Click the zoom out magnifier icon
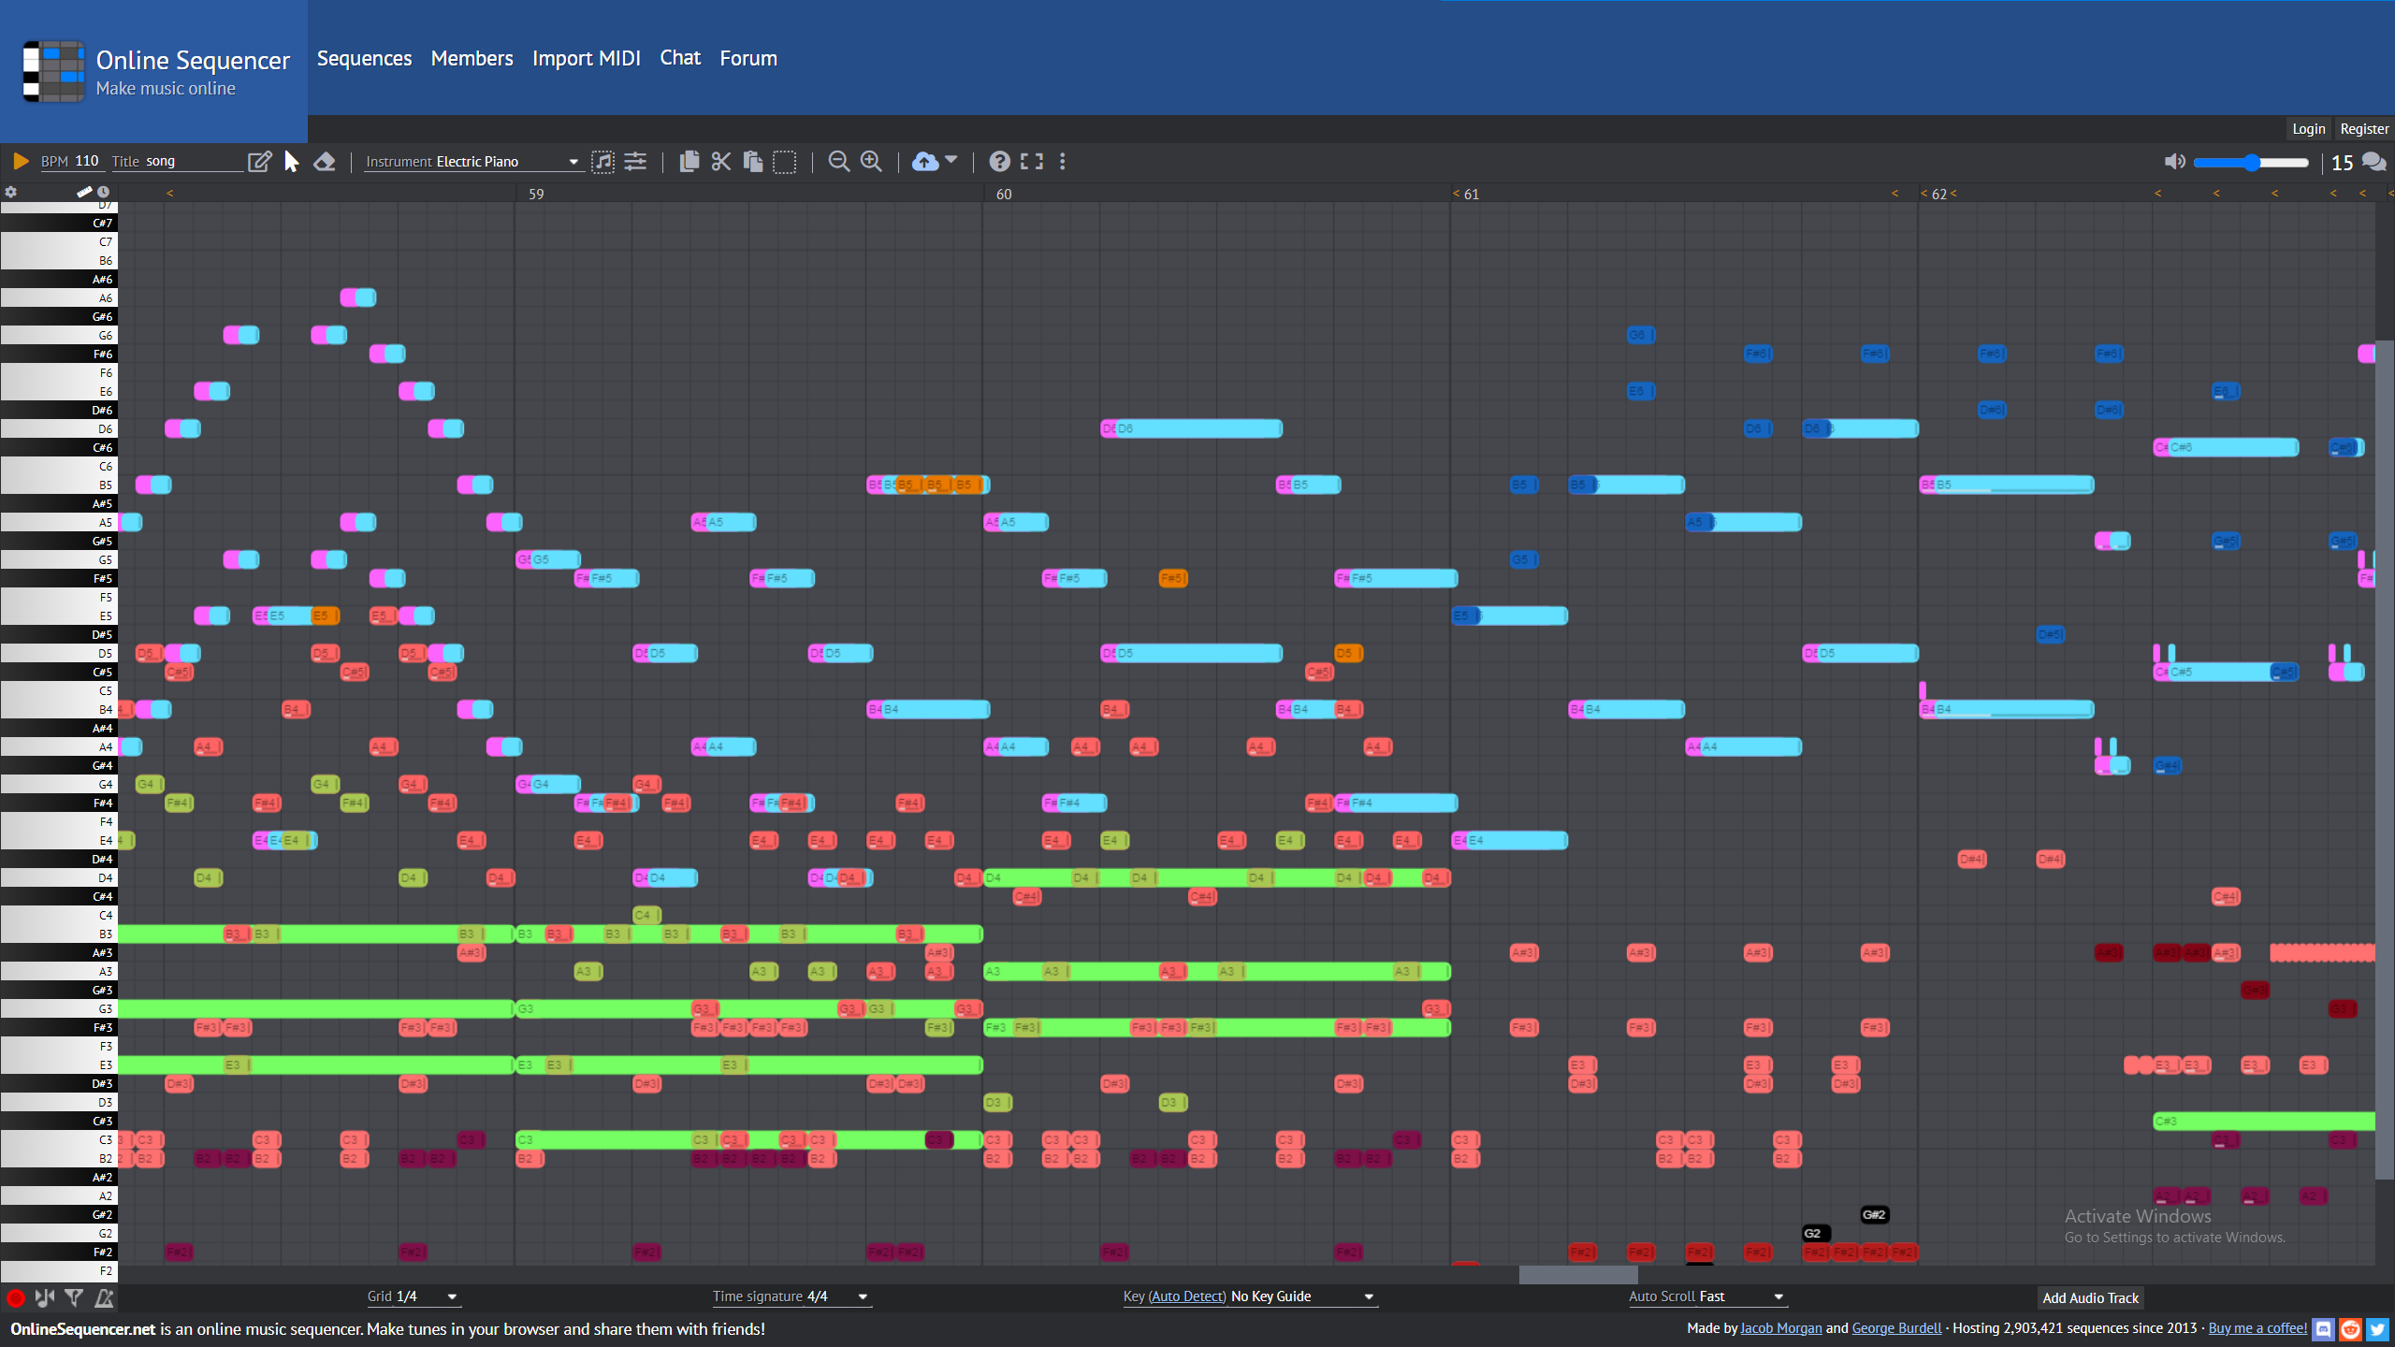2395x1347 pixels. 839,162
